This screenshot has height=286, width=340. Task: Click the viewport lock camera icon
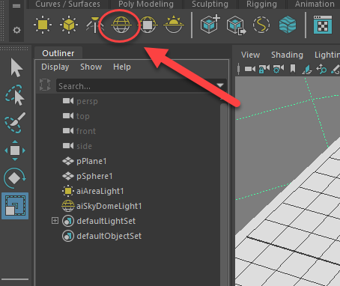264,69
